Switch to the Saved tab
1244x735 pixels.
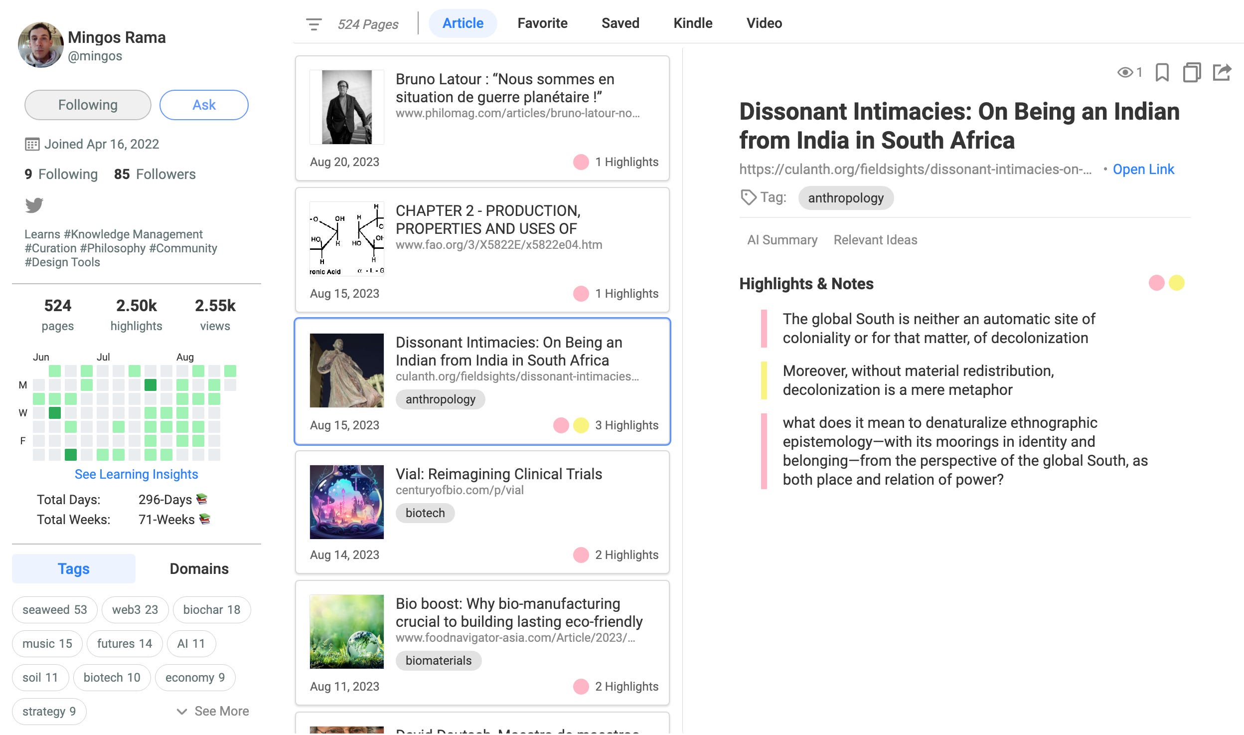coord(620,23)
